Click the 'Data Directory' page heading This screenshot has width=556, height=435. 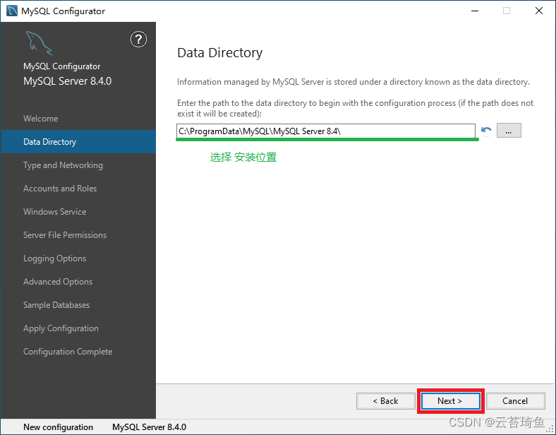(x=220, y=53)
